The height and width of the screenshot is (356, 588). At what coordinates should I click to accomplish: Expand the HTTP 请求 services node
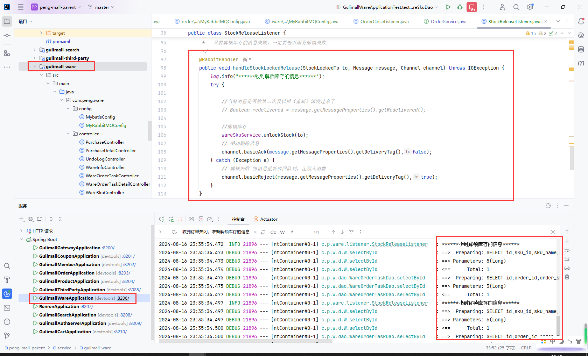coord(21,231)
